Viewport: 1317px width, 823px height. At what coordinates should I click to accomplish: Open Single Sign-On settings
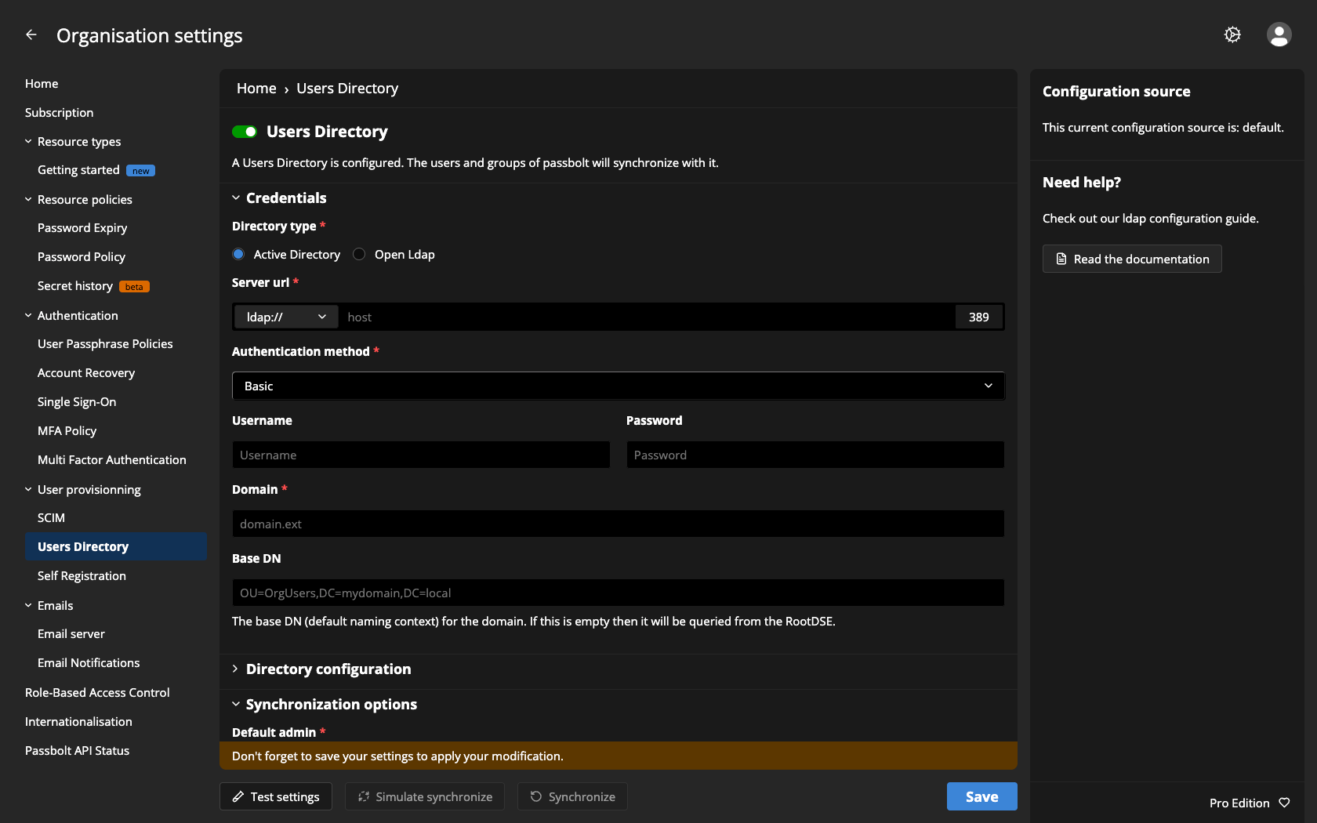tap(77, 402)
